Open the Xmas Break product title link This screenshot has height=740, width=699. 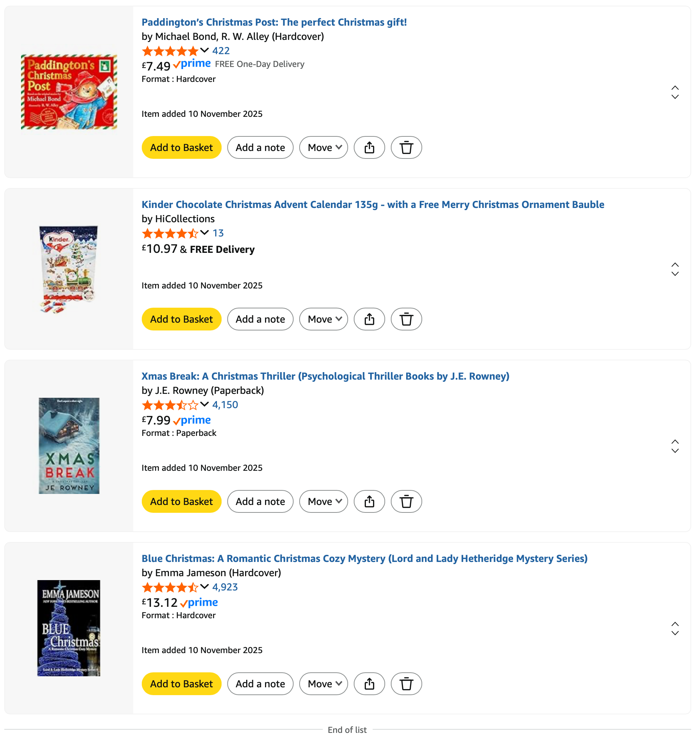[x=325, y=376]
